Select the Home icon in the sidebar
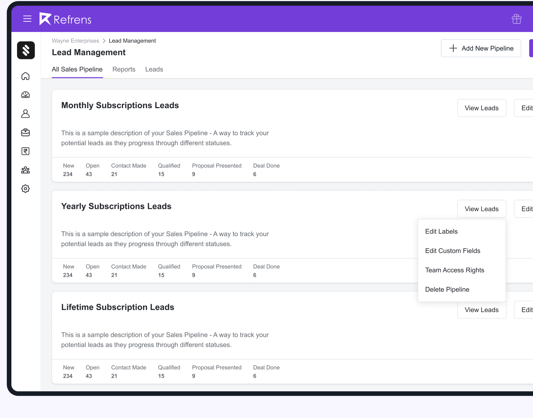This screenshot has width=533, height=418. pyautogui.click(x=25, y=76)
